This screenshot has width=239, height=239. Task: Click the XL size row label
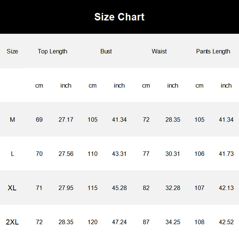click(12, 188)
